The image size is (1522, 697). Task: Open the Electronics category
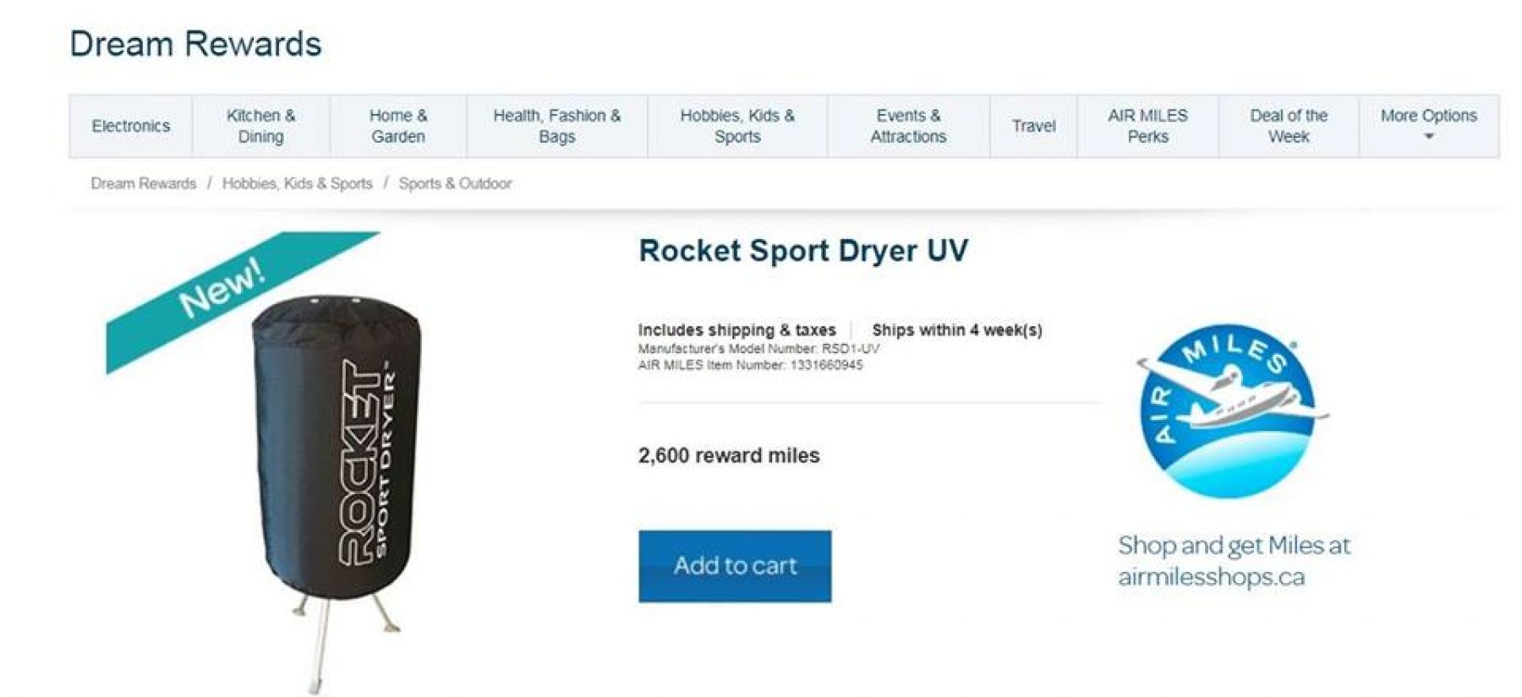[x=131, y=126]
